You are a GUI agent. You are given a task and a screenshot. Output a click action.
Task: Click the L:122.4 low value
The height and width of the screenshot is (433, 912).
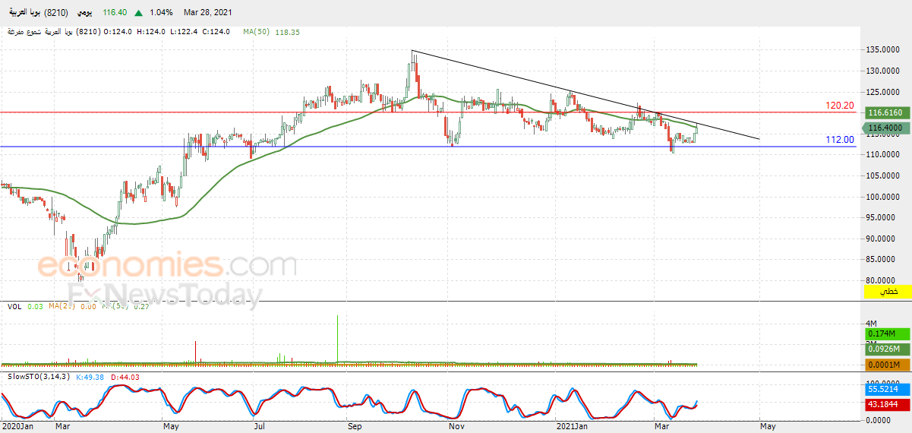tap(184, 32)
